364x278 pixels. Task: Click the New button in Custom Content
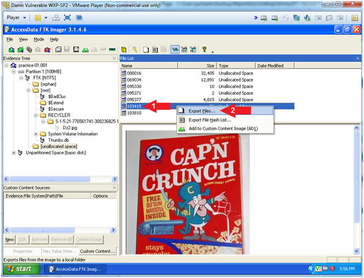[10, 240]
